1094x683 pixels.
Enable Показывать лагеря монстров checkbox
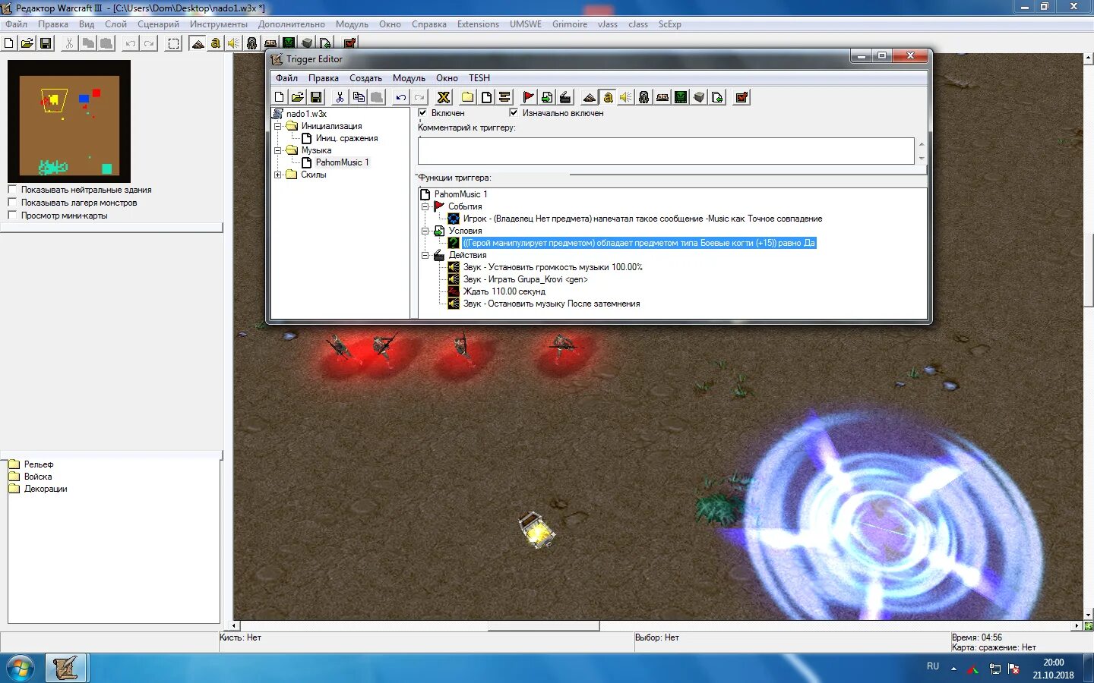tap(12, 203)
